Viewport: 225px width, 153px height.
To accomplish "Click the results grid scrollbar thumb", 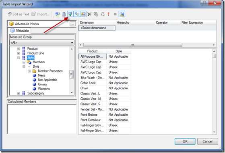I will click(x=214, y=56).
